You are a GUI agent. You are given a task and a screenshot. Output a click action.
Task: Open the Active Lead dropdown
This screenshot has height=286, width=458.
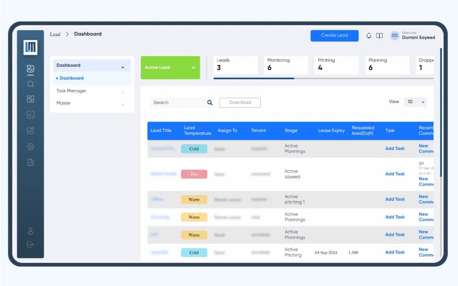[x=170, y=67]
